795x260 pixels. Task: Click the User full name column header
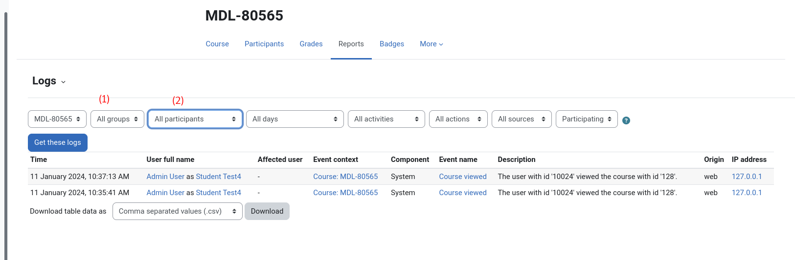pos(170,160)
